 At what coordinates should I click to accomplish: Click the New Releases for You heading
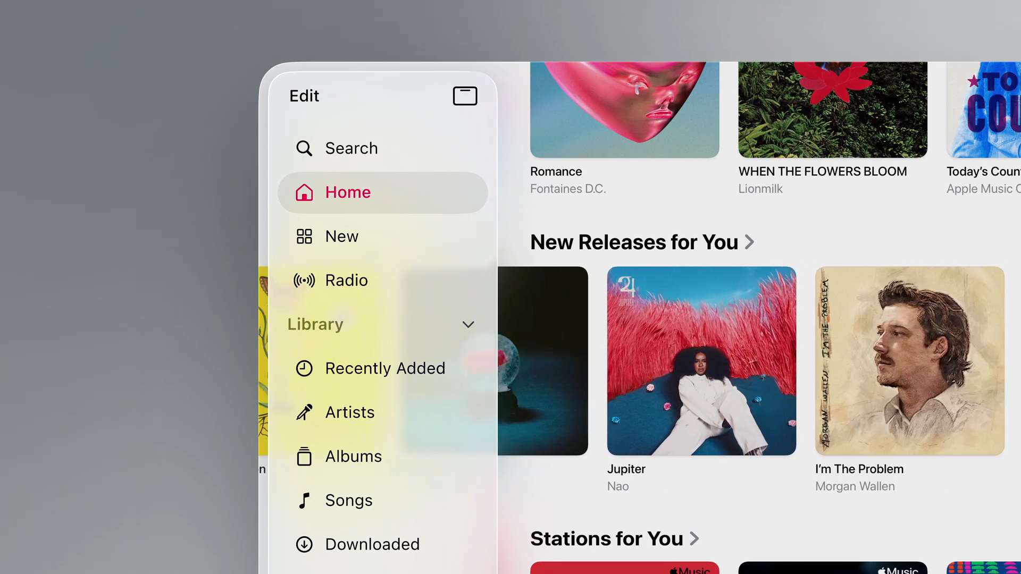point(634,242)
